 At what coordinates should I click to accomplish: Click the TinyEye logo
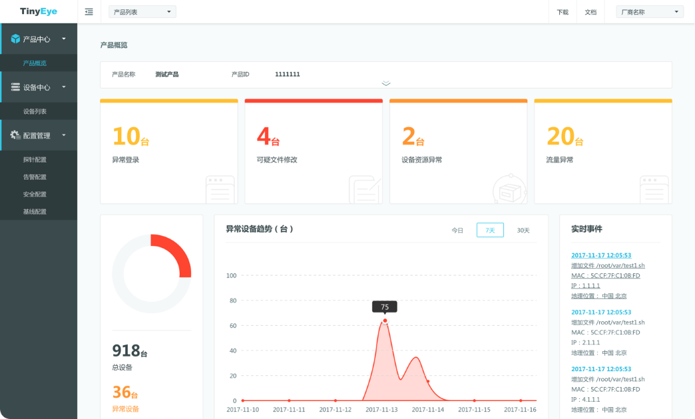pyautogui.click(x=38, y=11)
